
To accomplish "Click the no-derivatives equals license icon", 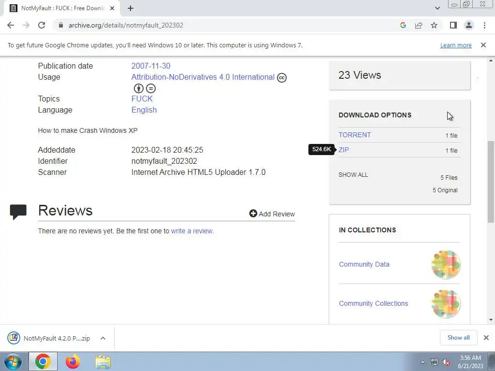I will click(x=151, y=88).
